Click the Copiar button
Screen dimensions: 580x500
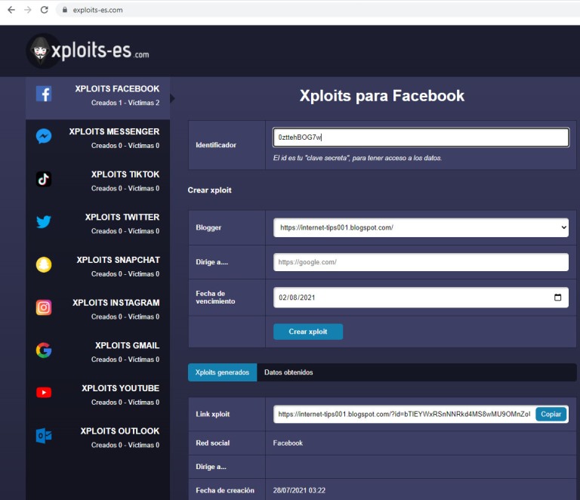(551, 414)
